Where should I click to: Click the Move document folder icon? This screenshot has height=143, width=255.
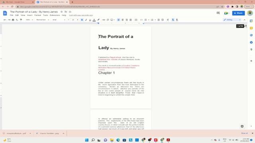66,12
